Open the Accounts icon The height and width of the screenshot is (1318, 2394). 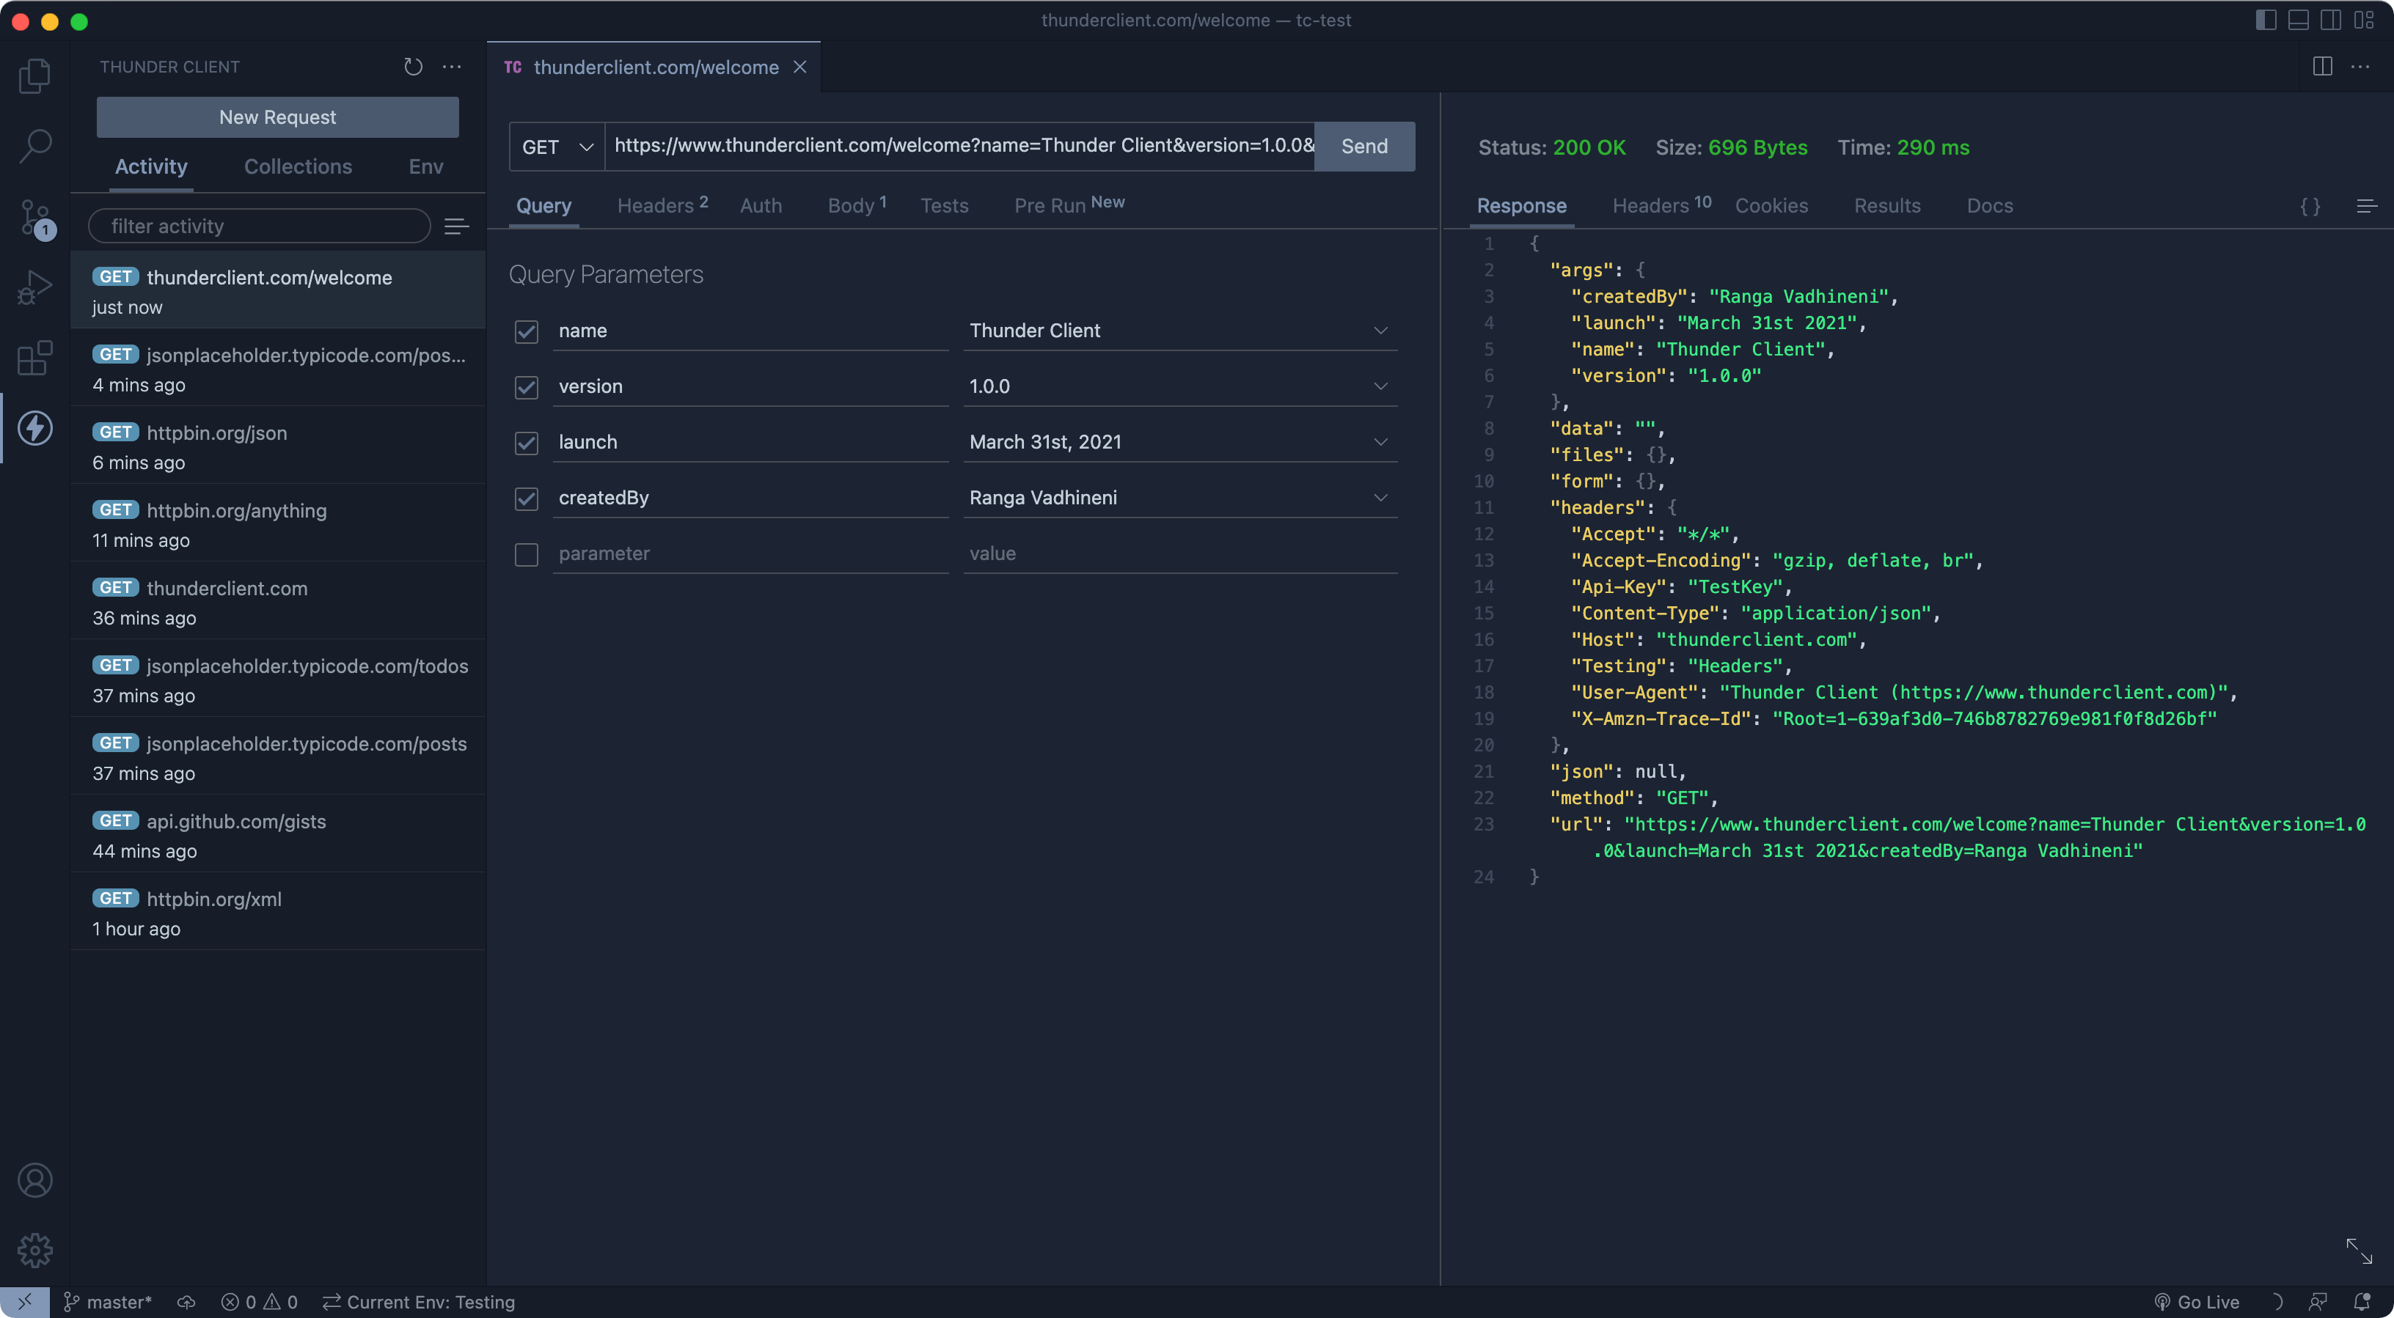(34, 1180)
